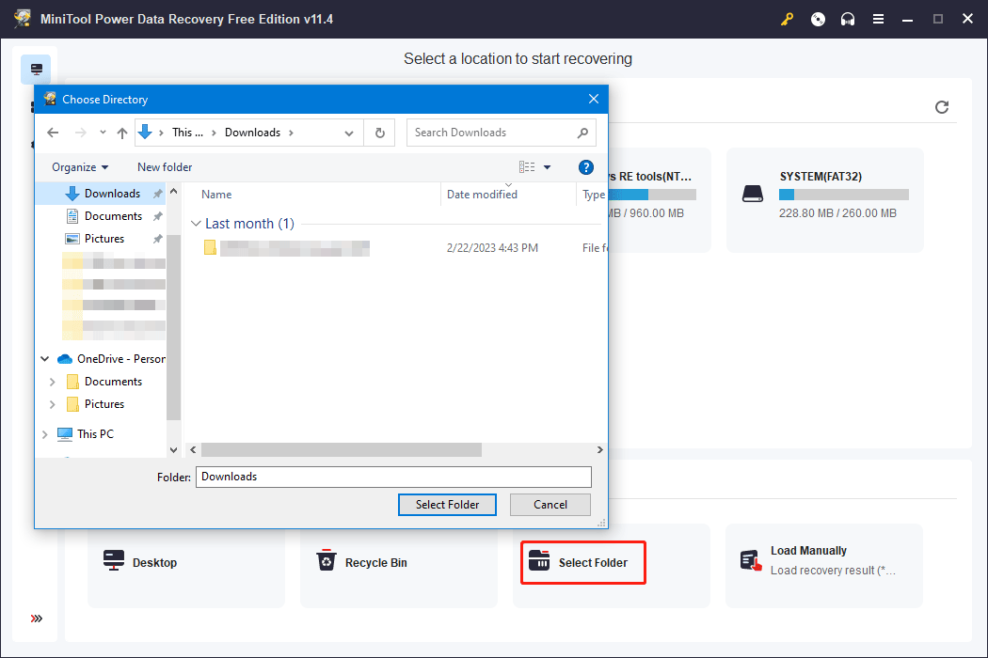
Task: Sort by Date modified column header
Action: pos(482,195)
